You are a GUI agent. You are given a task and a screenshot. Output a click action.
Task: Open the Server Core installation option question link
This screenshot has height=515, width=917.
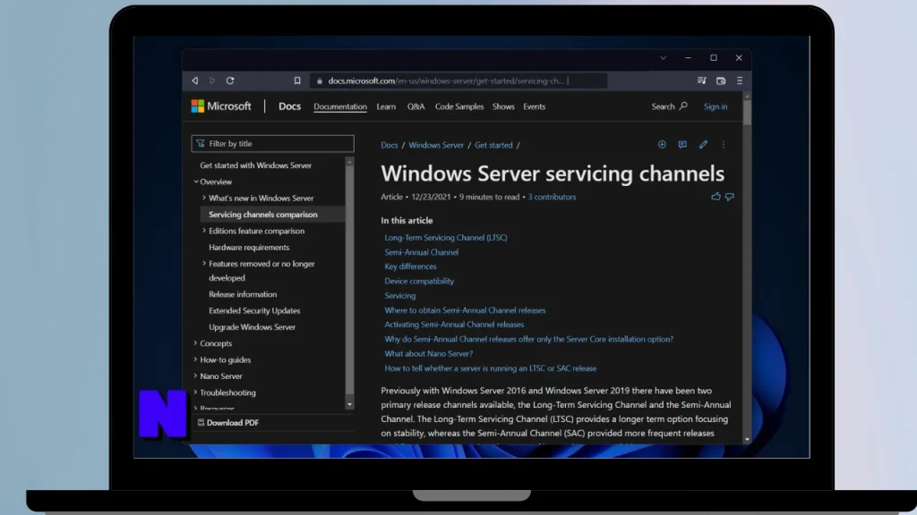(x=528, y=339)
